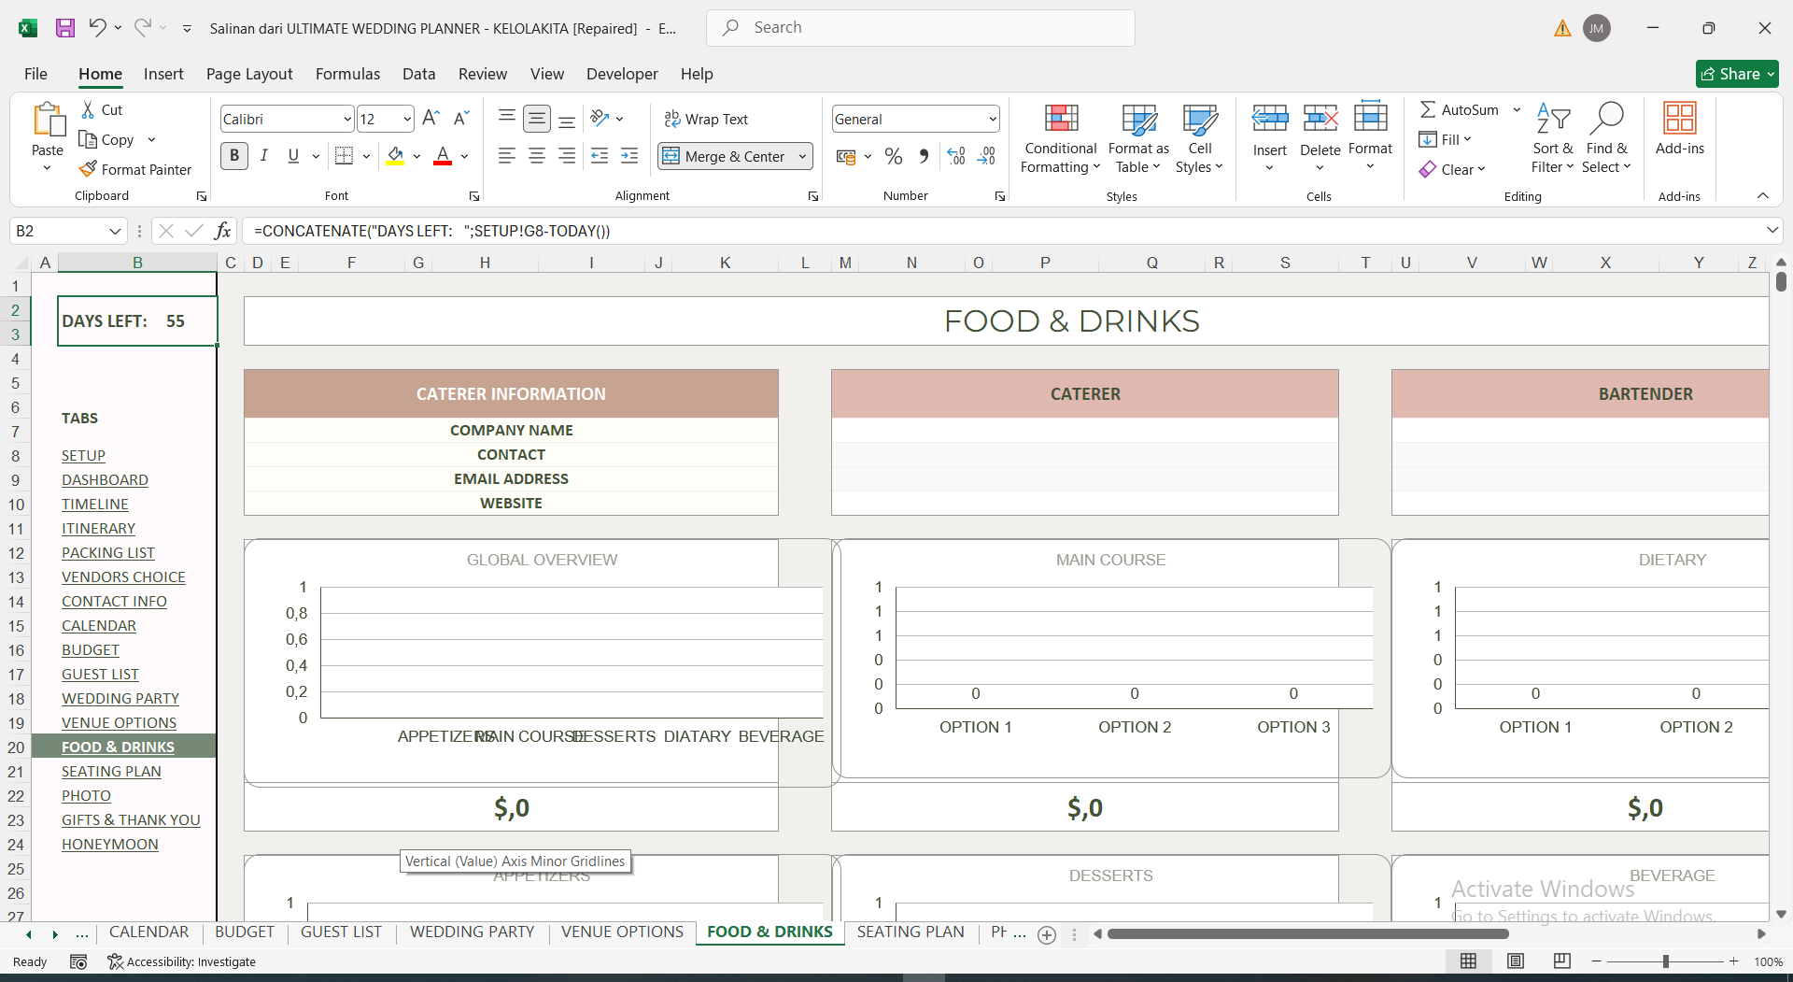Cut the selected cell

pos(102,110)
